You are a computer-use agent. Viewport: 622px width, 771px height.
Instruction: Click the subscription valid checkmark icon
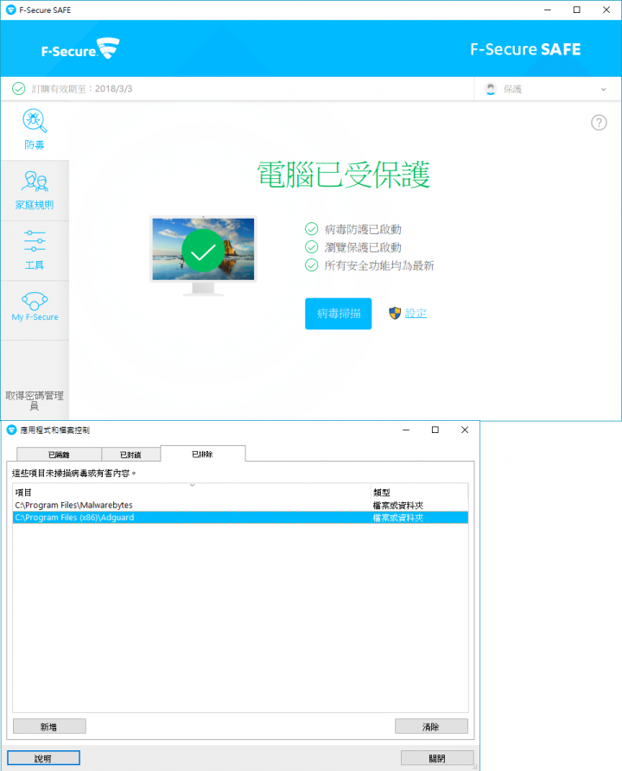19,88
